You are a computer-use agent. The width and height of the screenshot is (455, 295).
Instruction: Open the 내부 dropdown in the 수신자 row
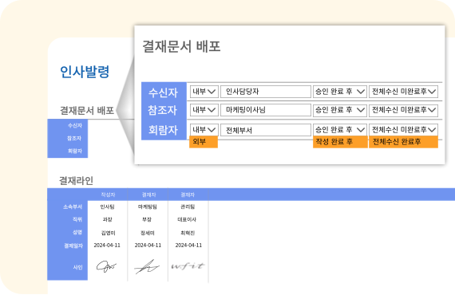(204, 92)
